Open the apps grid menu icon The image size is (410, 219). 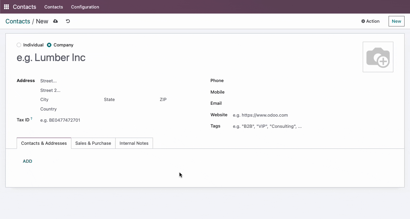tap(6, 7)
